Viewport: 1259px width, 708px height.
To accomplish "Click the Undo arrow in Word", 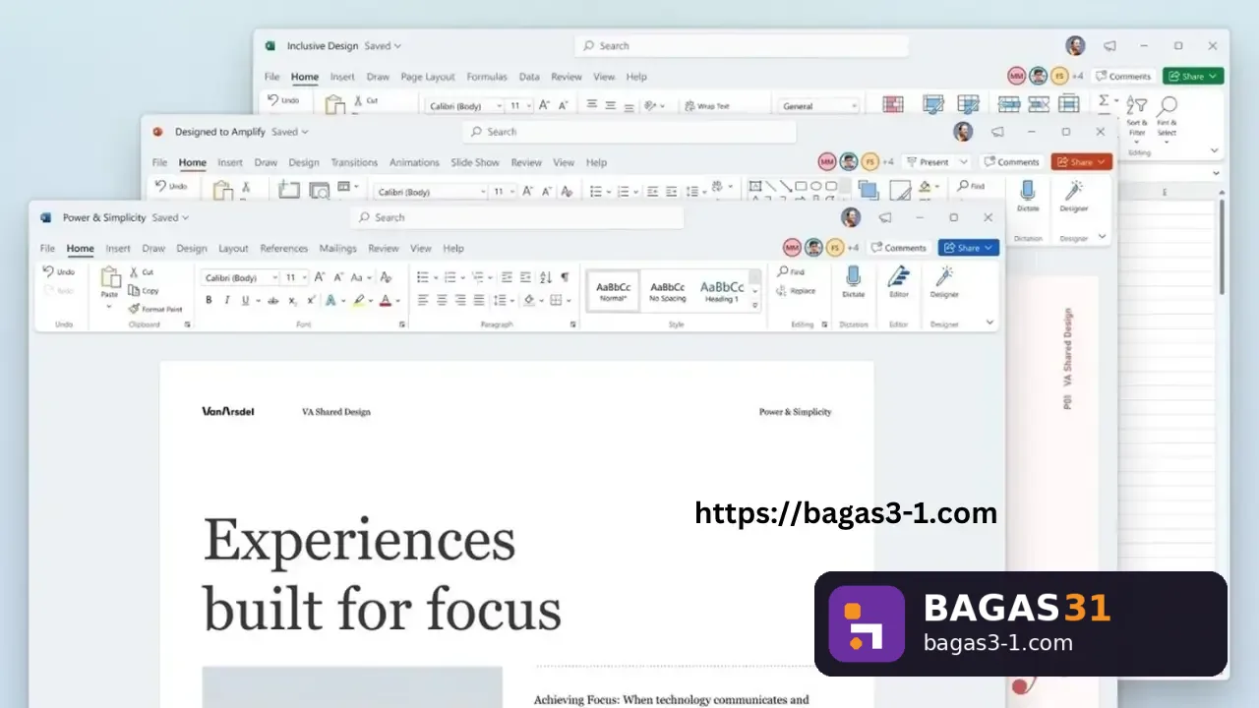I will click(49, 271).
